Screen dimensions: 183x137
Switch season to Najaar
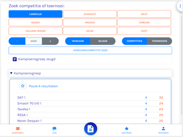coord(103,41)
